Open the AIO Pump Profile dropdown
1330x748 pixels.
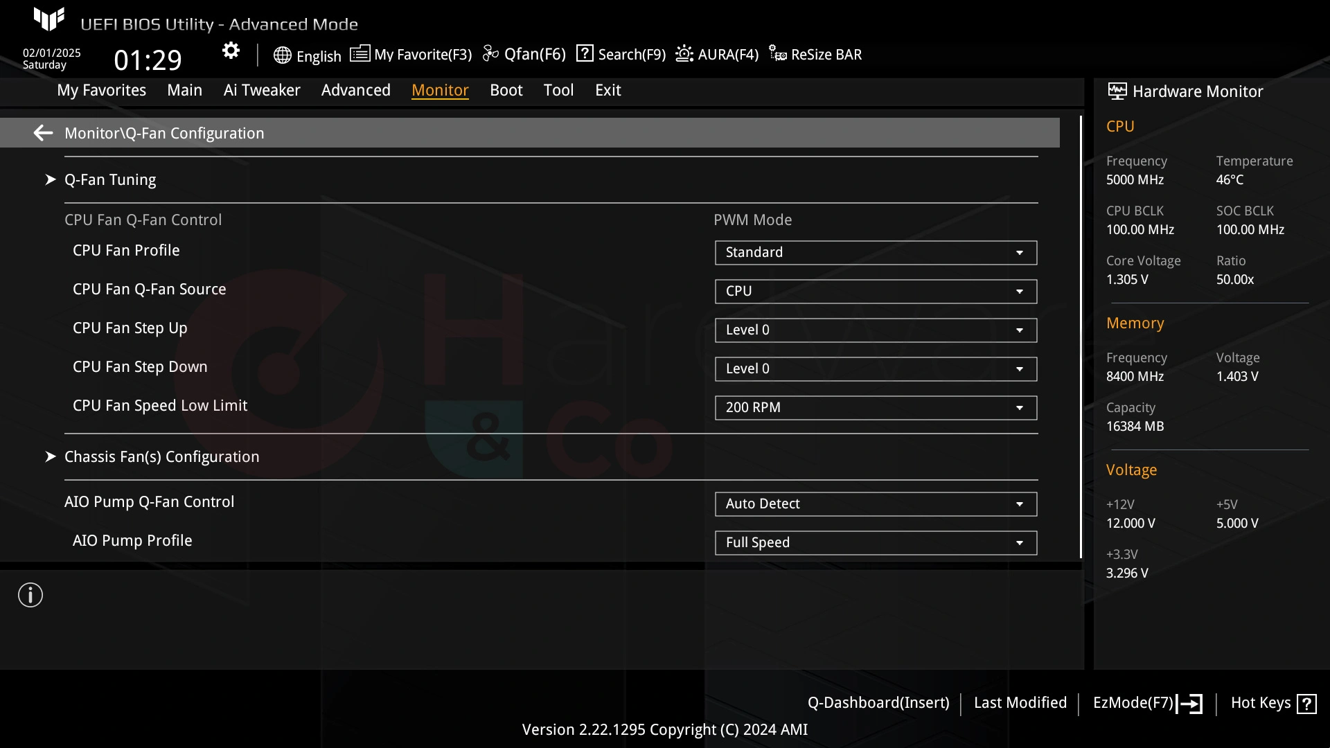(876, 543)
